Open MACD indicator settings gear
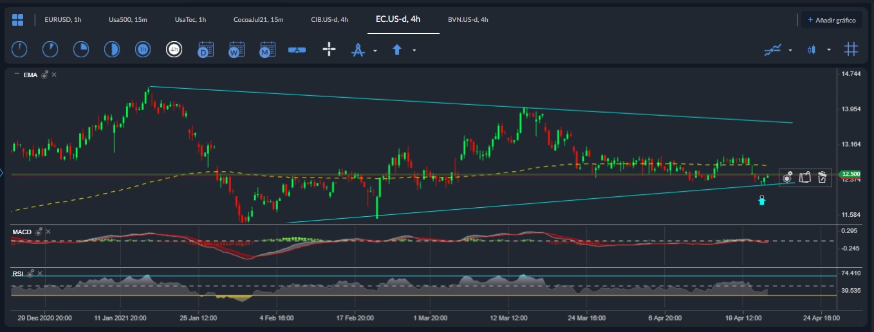The width and height of the screenshot is (874, 332). click(39, 231)
